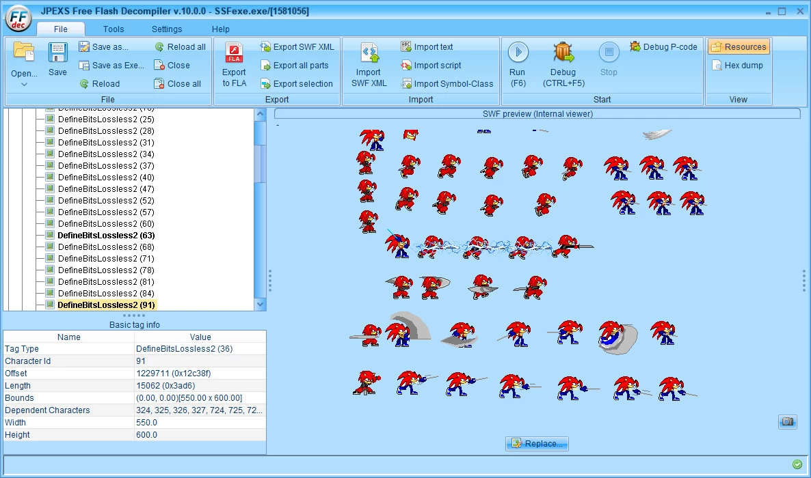The image size is (811, 478).
Task: Switch to the Settings ribbon tab
Action: click(167, 29)
